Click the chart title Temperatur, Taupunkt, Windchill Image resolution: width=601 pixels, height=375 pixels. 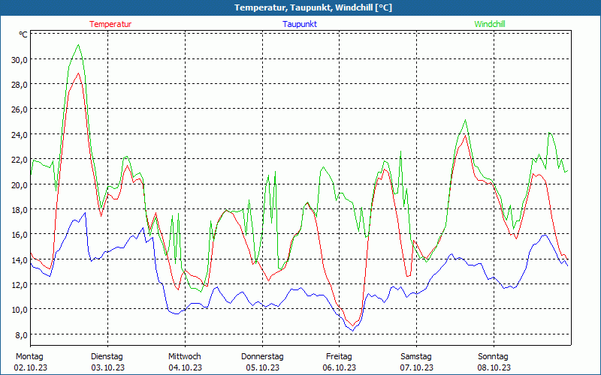click(x=313, y=7)
